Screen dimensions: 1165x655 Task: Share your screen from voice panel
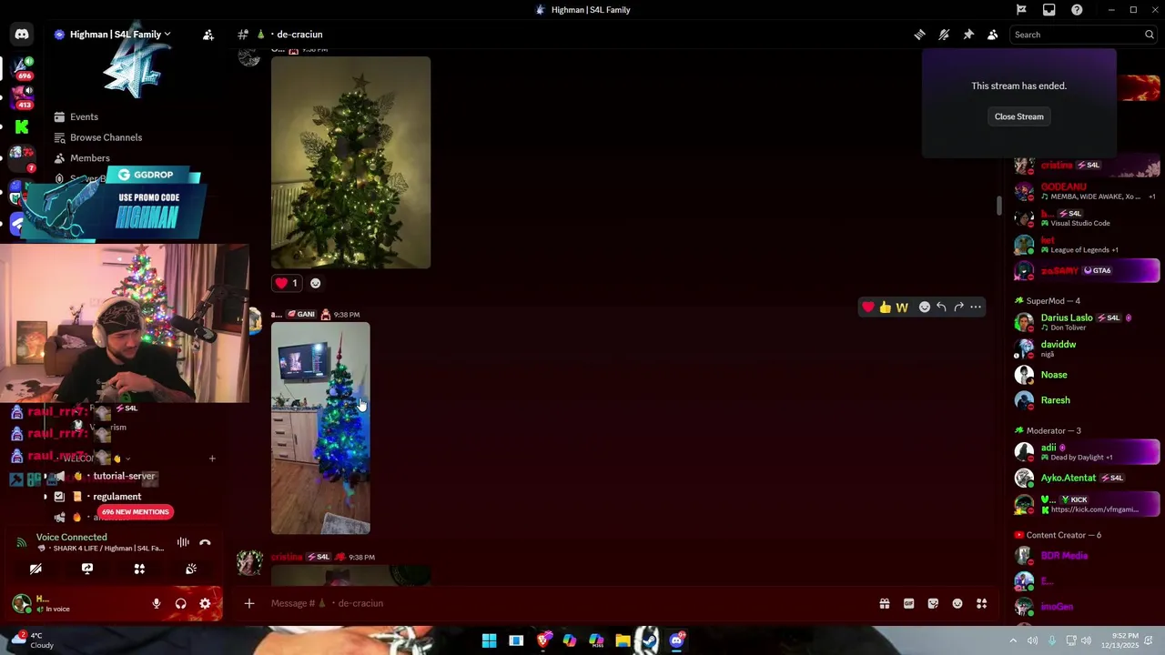point(87,569)
